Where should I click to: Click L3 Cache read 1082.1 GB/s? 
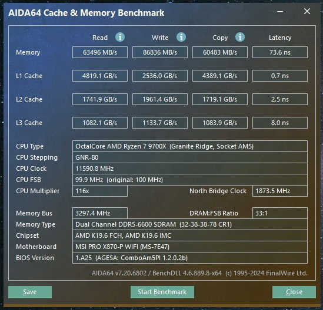[x=100, y=123]
